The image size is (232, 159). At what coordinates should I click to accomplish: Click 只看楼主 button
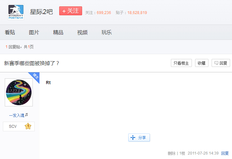[x=181, y=63]
